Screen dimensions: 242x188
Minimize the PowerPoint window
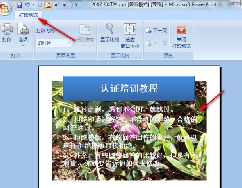coord(236,3)
